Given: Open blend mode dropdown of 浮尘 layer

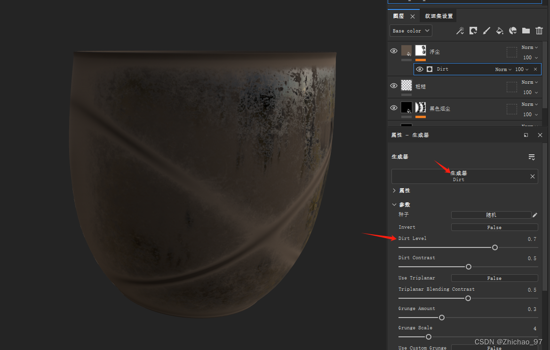Looking at the screenshot, I should (530, 48).
